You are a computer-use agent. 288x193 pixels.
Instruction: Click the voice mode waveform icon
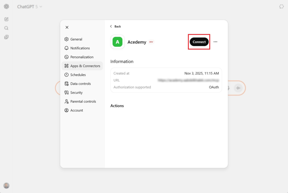(238, 88)
